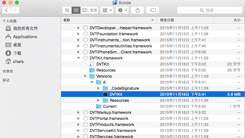Select the DVTServiceKit.framework icon
Viewport: 245px width, 138px height.
click(x=85, y=130)
